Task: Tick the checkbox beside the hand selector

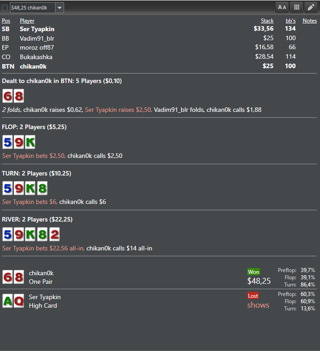Action: [5, 8]
